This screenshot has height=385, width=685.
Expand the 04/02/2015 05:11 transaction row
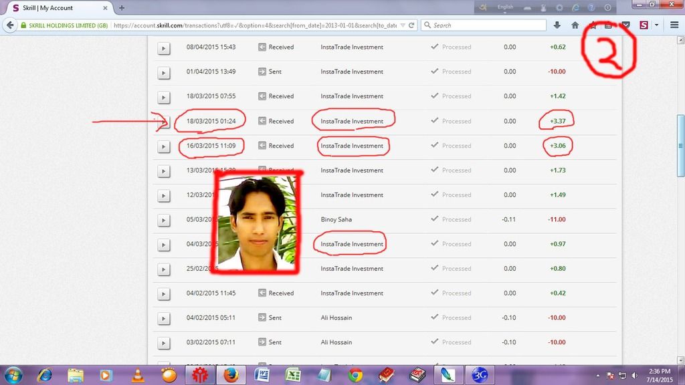[x=163, y=318]
